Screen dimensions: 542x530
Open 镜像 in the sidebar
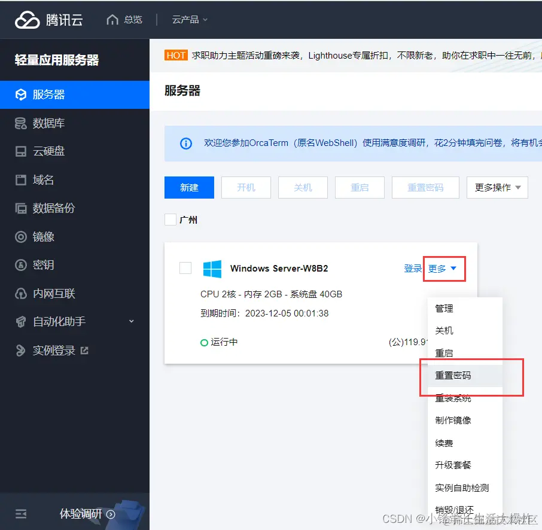click(43, 237)
